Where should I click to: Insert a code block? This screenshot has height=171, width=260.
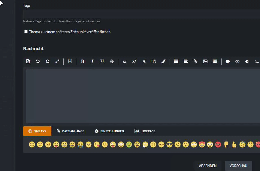(x=237, y=61)
